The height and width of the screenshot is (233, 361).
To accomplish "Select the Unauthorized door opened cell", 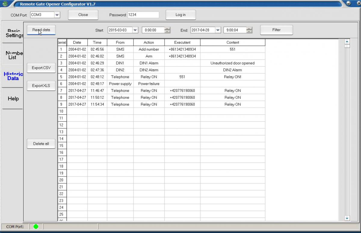I will [233, 63].
